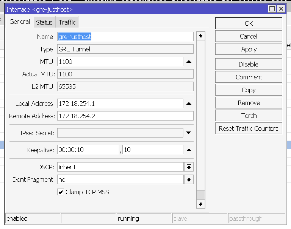Collapse the Keepalive field arrow

[x=189, y=150]
